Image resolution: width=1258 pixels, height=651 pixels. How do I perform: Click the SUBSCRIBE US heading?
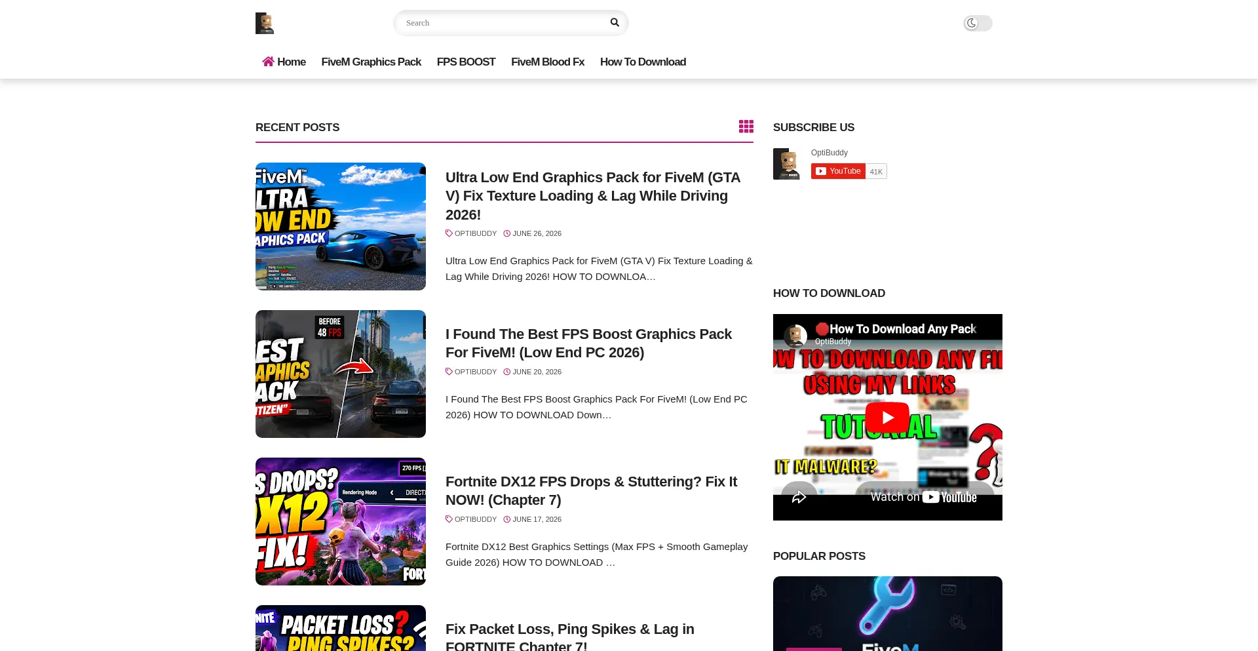[x=814, y=127]
